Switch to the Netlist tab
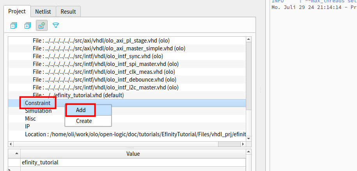The image size is (357, 171). click(x=43, y=12)
